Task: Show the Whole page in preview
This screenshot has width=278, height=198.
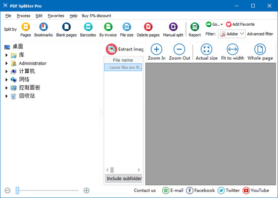Action: click(x=260, y=52)
